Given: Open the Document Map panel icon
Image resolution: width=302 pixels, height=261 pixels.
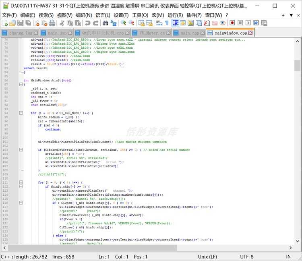Looking at the screenshot, I should coord(191,23).
